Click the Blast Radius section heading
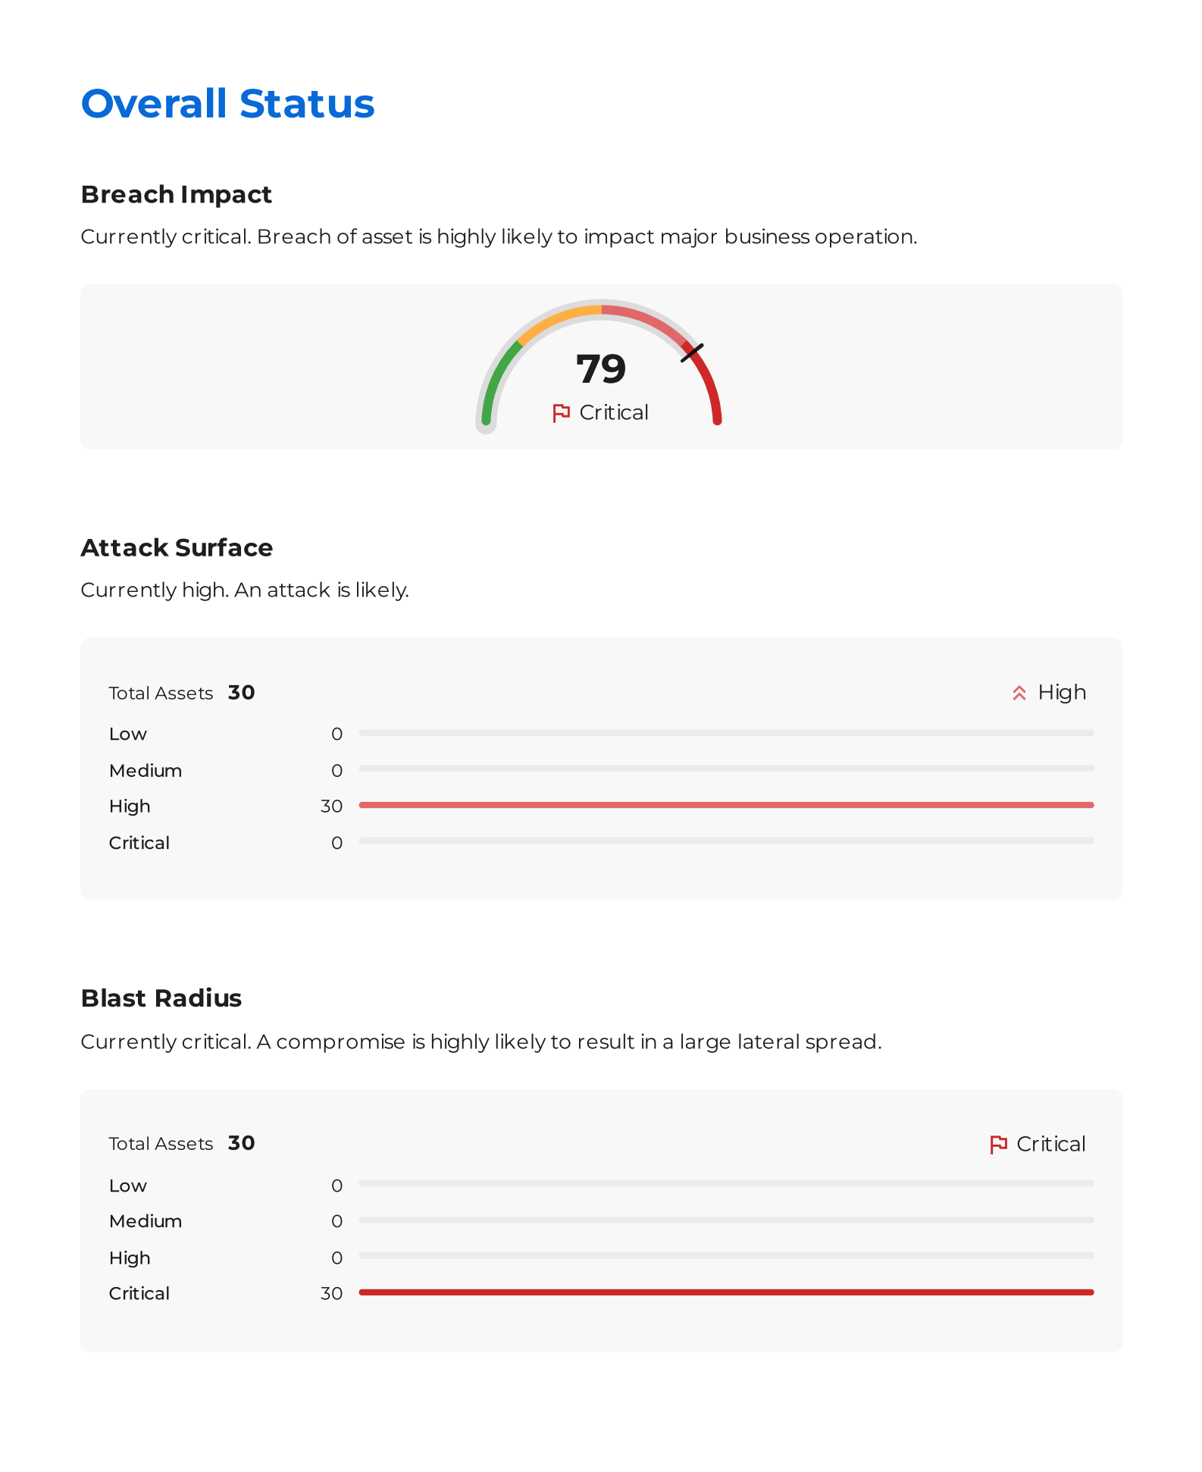The width and height of the screenshot is (1202, 1472). [x=161, y=998]
